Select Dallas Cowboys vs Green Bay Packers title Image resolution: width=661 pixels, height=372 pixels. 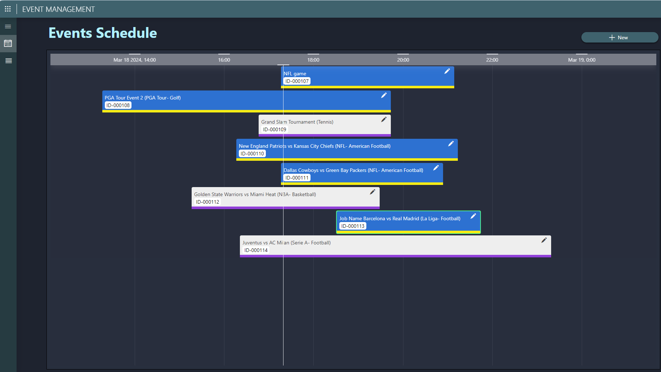[353, 170]
